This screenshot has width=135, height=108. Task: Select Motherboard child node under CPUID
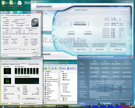pos(50,91)
